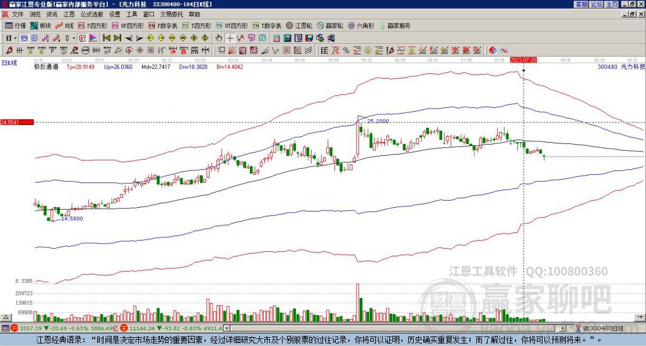Step chart left with black arrow
Image resolution: width=646 pixels, height=346 pixels.
click(x=129, y=39)
